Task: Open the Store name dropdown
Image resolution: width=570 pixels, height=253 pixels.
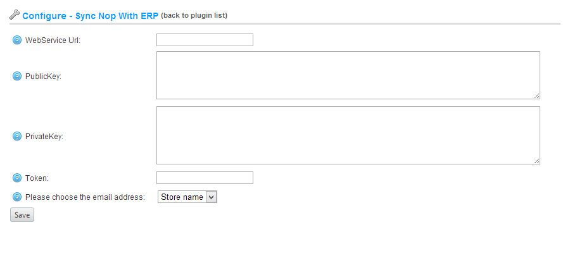Action: (187, 197)
